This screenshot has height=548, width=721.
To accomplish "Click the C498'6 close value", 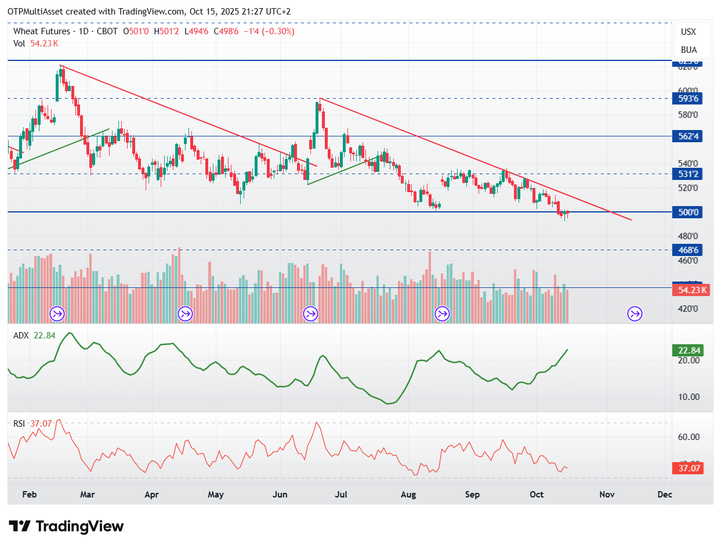I will (227, 31).
